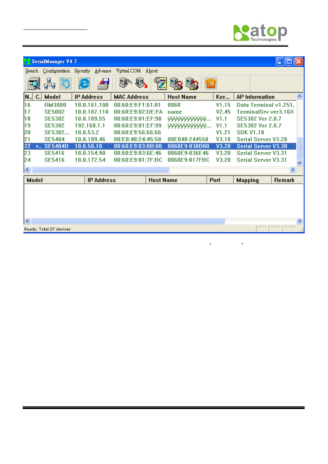Click the last linked-computers icon before the telephone
The image size is (328, 464).
click(192, 83)
